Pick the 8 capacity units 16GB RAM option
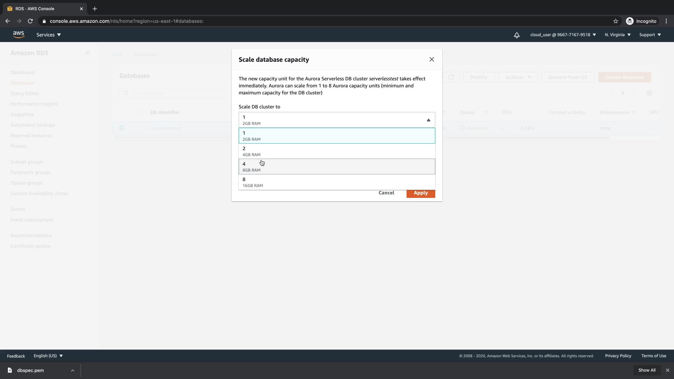The image size is (674, 379). coord(336,182)
